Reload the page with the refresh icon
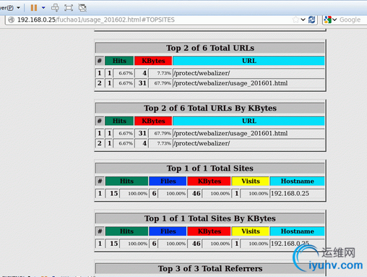 click(x=312, y=20)
